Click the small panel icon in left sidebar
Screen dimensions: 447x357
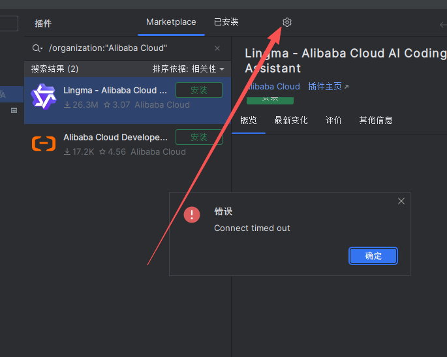(14, 110)
